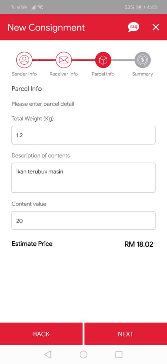Tap the Wi-Fi signal icon in status bar

41,7
